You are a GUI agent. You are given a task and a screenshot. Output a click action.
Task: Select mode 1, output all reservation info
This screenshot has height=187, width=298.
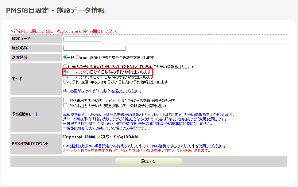pyautogui.click(x=65, y=66)
